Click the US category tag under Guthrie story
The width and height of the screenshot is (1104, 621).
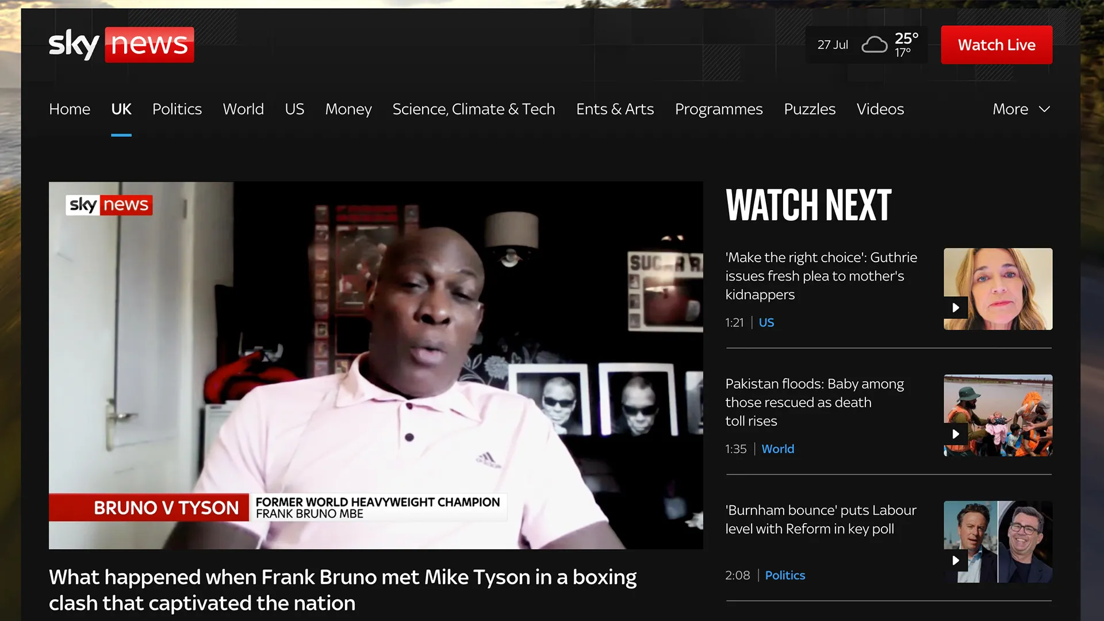766,323
